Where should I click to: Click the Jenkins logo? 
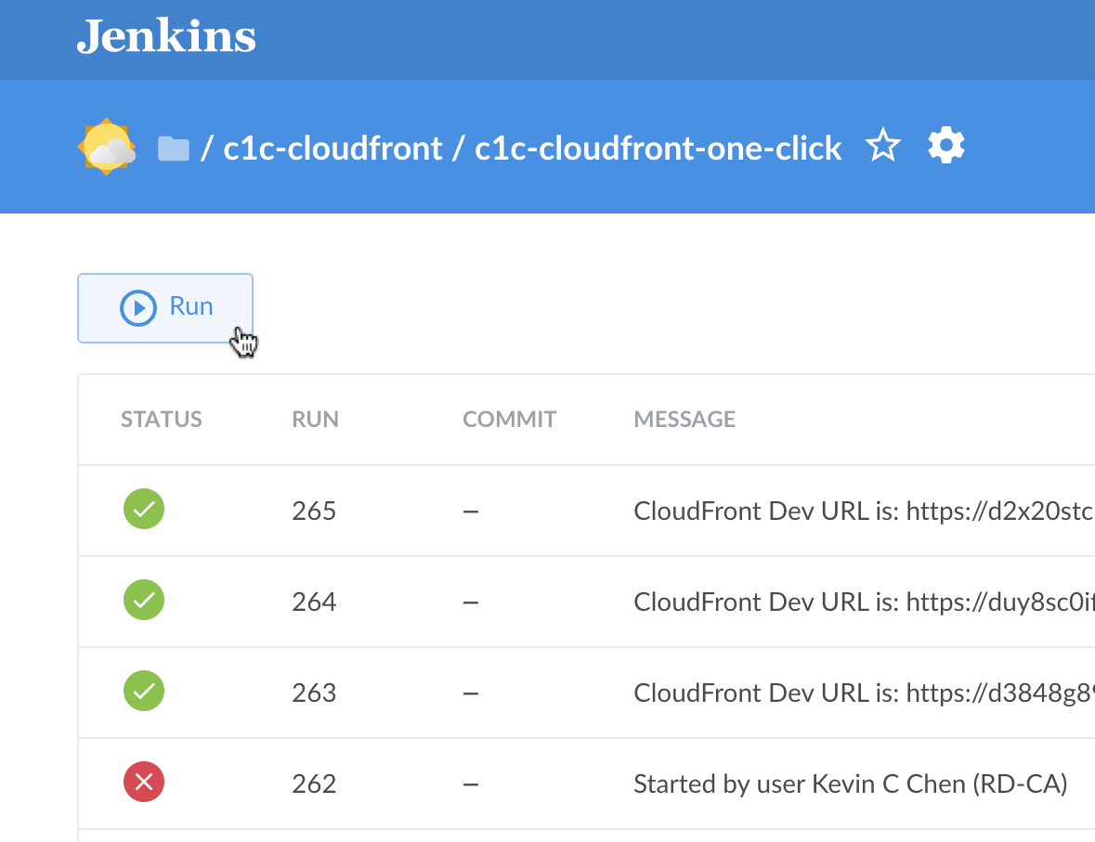[x=166, y=36]
